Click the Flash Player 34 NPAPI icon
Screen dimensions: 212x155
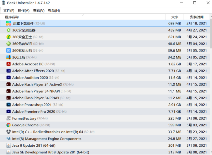pyautogui.click(x=9, y=91)
